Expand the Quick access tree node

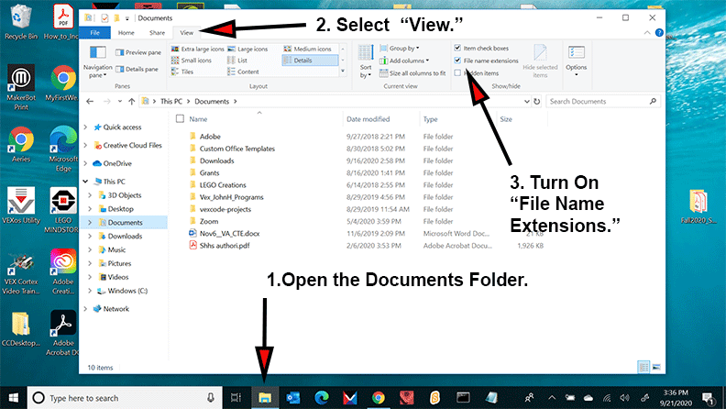[86, 127]
